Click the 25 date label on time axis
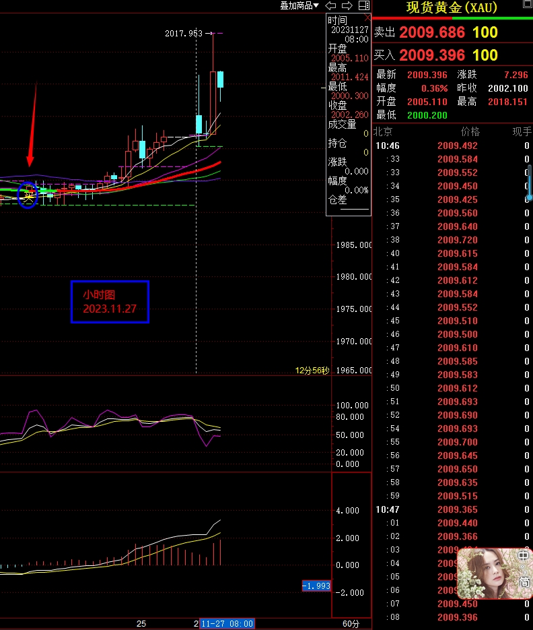Viewport: 533px width, 630px height. [x=141, y=623]
